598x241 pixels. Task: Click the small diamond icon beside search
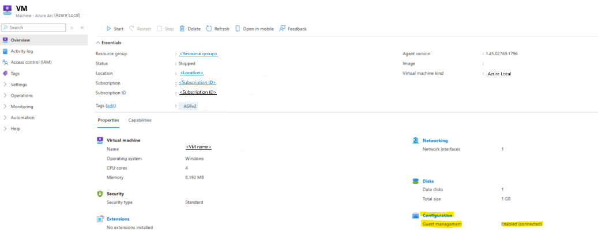point(72,28)
